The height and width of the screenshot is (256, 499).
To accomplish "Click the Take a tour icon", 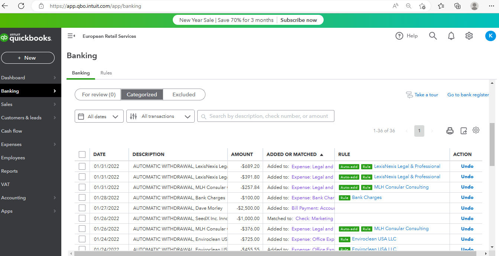I will click(409, 95).
